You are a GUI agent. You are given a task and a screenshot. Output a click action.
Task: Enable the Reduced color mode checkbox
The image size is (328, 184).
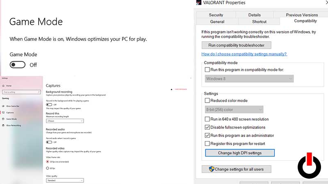(207, 100)
